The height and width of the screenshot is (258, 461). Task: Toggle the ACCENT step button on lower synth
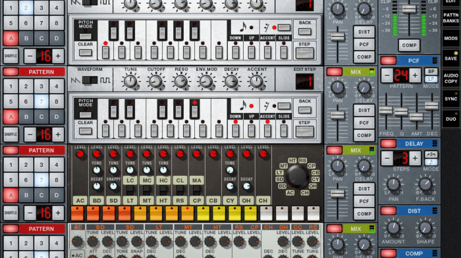(x=267, y=131)
